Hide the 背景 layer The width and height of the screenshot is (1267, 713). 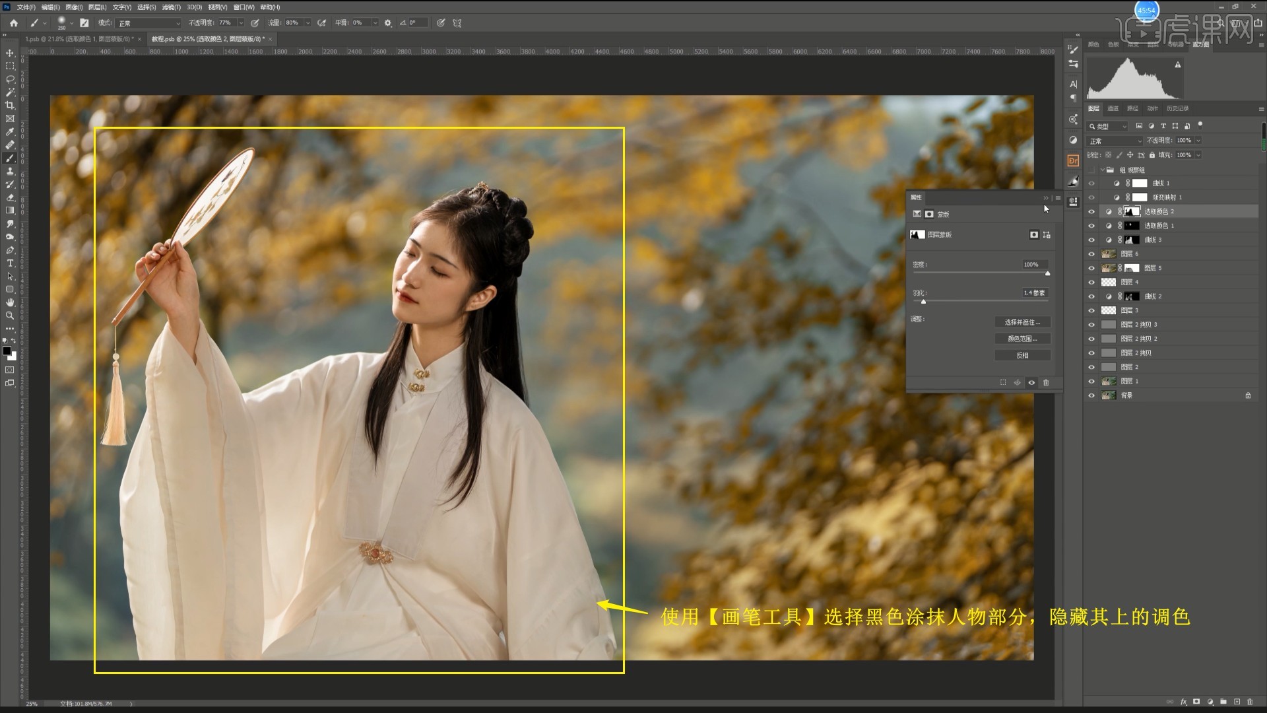1091,395
